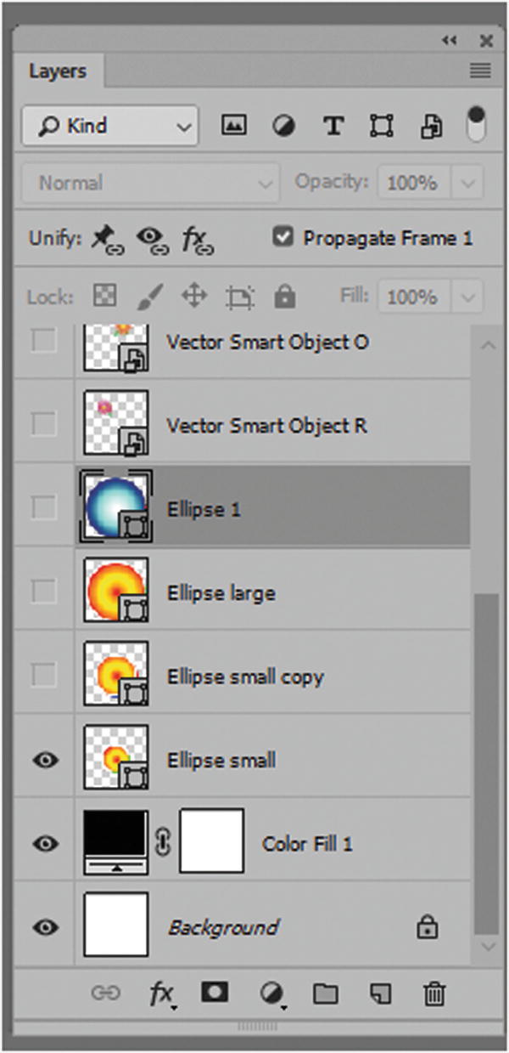The width and height of the screenshot is (509, 1053).
Task: Switch to the Layers tab
Action: click(x=59, y=71)
